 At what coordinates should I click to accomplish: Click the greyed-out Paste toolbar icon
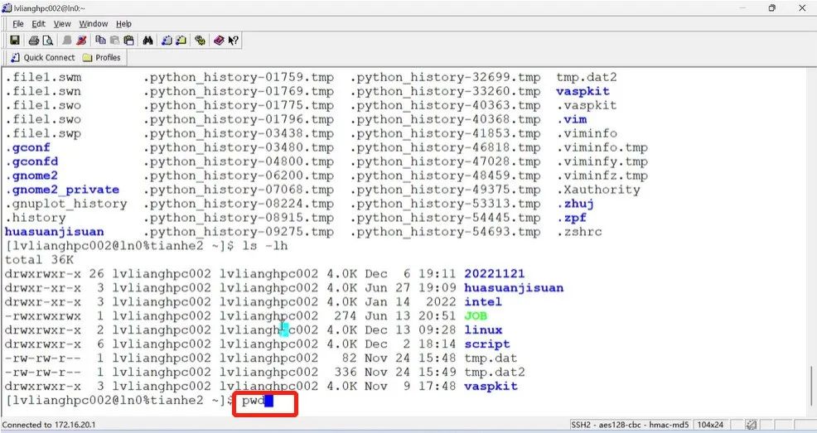point(114,40)
